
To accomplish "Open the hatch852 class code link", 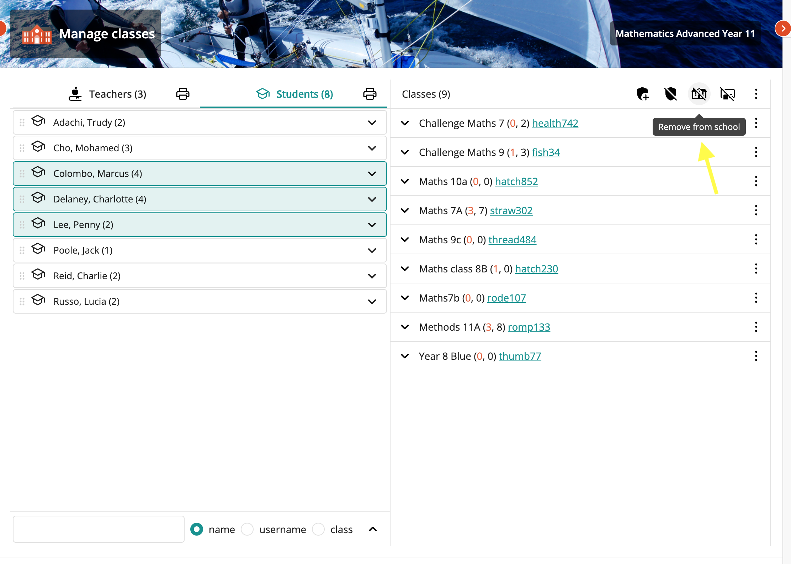I will coord(516,181).
